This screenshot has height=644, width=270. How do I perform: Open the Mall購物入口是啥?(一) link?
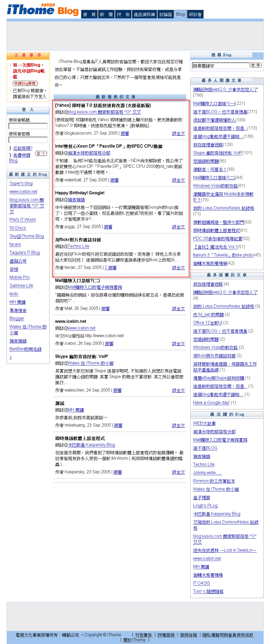pyautogui.click(x=214, y=103)
